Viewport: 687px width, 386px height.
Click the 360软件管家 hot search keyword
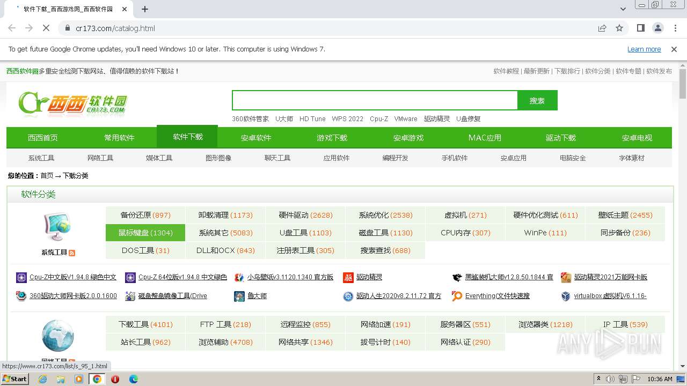click(x=250, y=119)
